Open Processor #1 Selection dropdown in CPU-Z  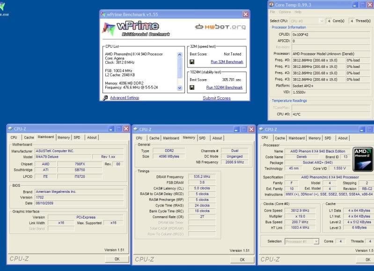pos(316,242)
